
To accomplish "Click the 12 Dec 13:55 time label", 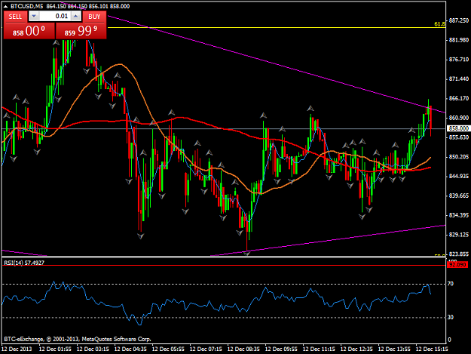I will 394,349.
